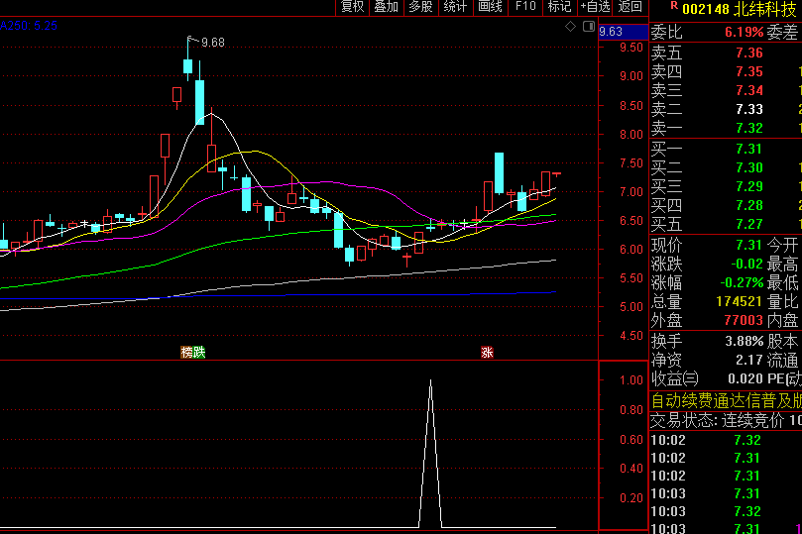Click the red 涨 marker on the chart

(487, 352)
